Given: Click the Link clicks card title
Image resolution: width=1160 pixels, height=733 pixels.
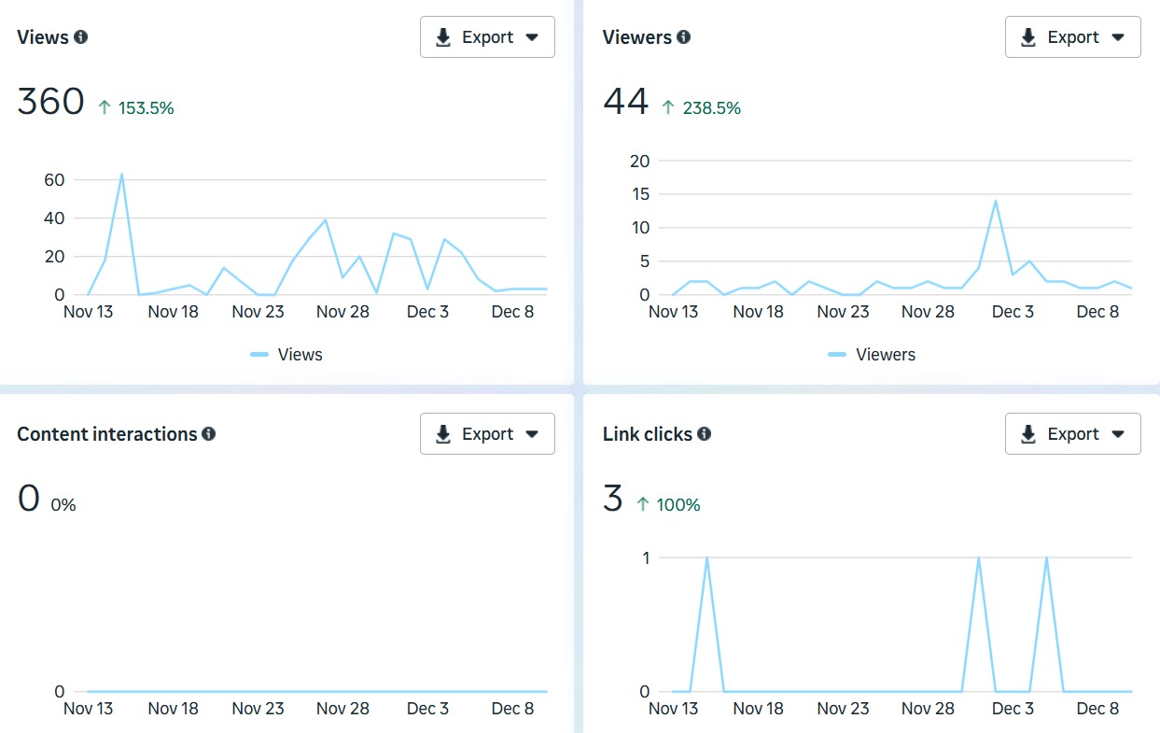Looking at the screenshot, I should pos(648,434).
